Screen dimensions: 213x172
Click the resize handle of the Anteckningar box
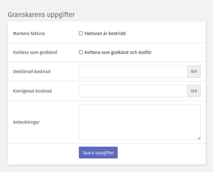199,138
